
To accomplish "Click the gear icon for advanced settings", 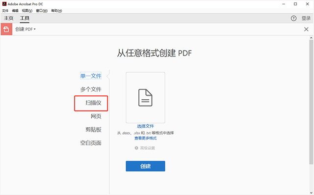I will click(136, 148).
